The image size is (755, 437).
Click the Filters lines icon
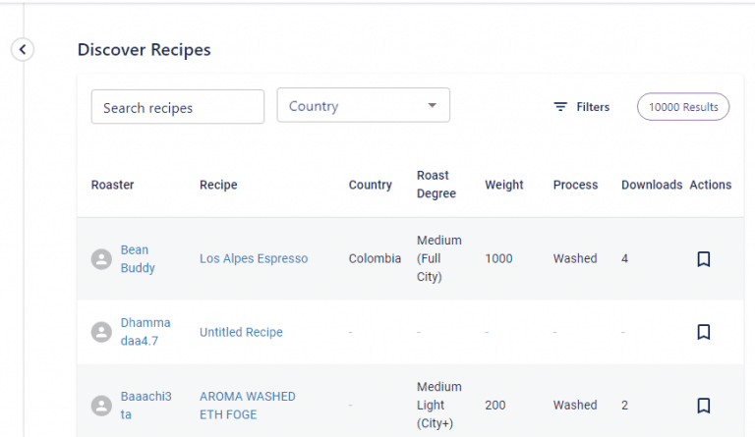point(560,107)
